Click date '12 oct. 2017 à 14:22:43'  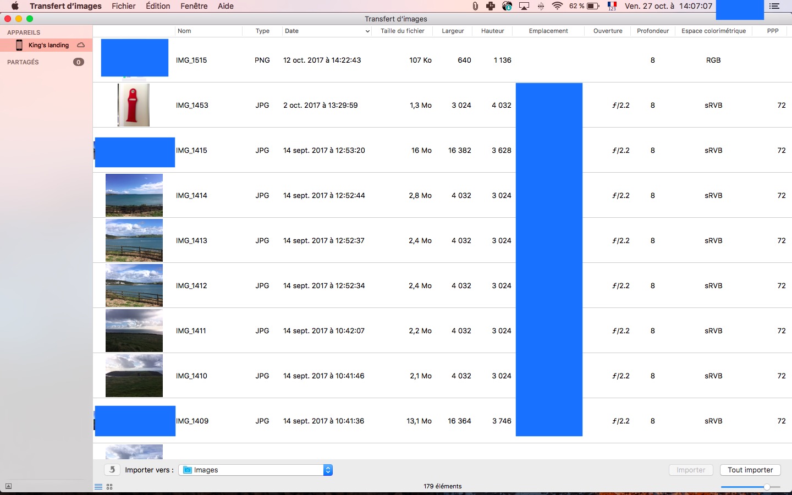[322, 61]
